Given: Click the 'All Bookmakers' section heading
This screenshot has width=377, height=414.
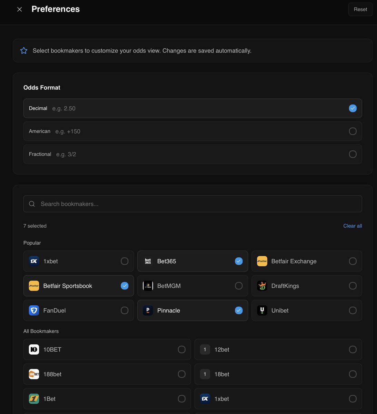Looking at the screenshot, I should pyautogui.click(x=41, y=331).
